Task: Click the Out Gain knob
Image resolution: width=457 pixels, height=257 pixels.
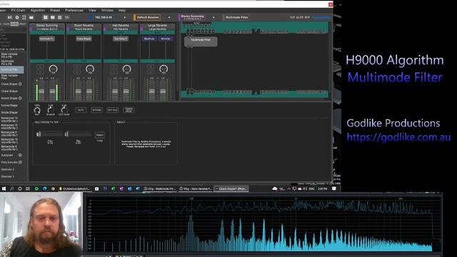Action: pos(64,109)
